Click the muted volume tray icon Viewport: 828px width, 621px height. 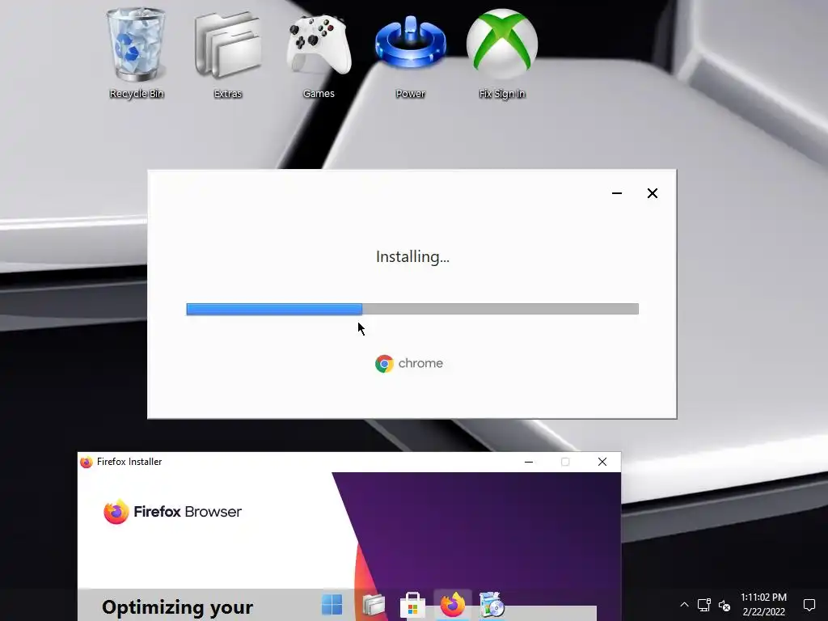(x=724, y=605)
